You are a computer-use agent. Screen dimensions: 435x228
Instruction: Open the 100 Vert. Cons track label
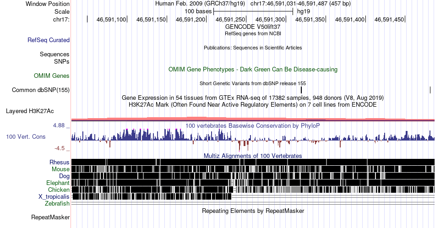pyautogui.click(x=26, y=136)
